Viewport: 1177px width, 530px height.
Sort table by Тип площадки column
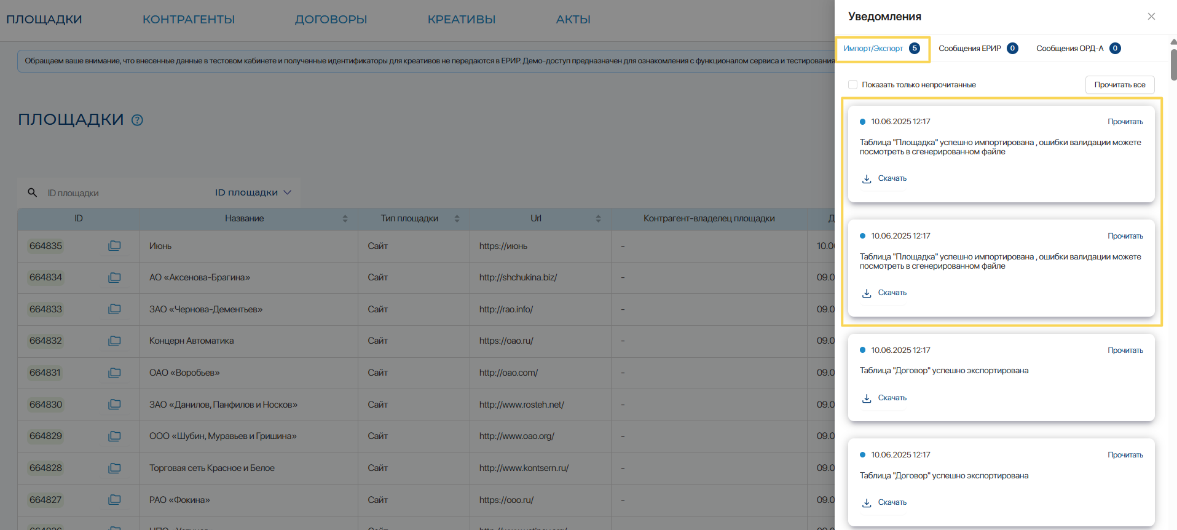coord(457,218)
